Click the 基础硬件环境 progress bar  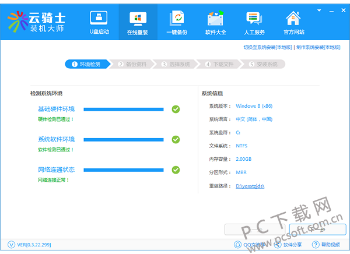124,110
